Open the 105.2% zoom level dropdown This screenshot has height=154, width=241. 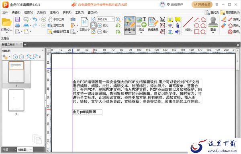(x=113, y=19)
